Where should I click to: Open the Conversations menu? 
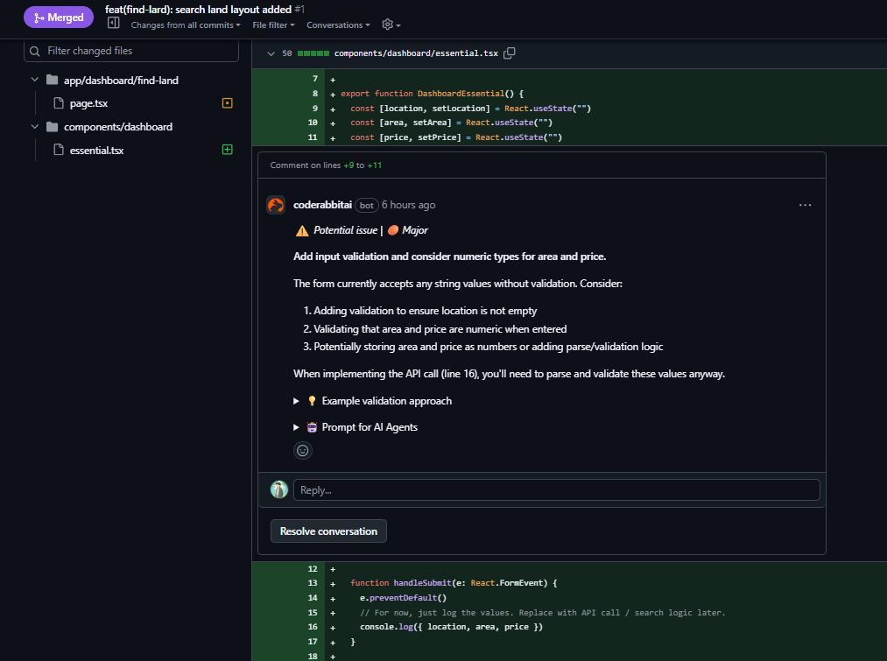[x=338, y=25]
